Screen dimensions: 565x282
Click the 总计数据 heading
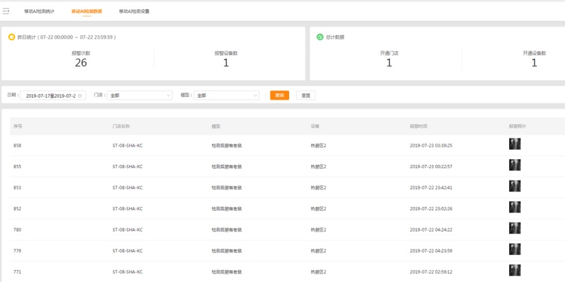coord(335,37)
